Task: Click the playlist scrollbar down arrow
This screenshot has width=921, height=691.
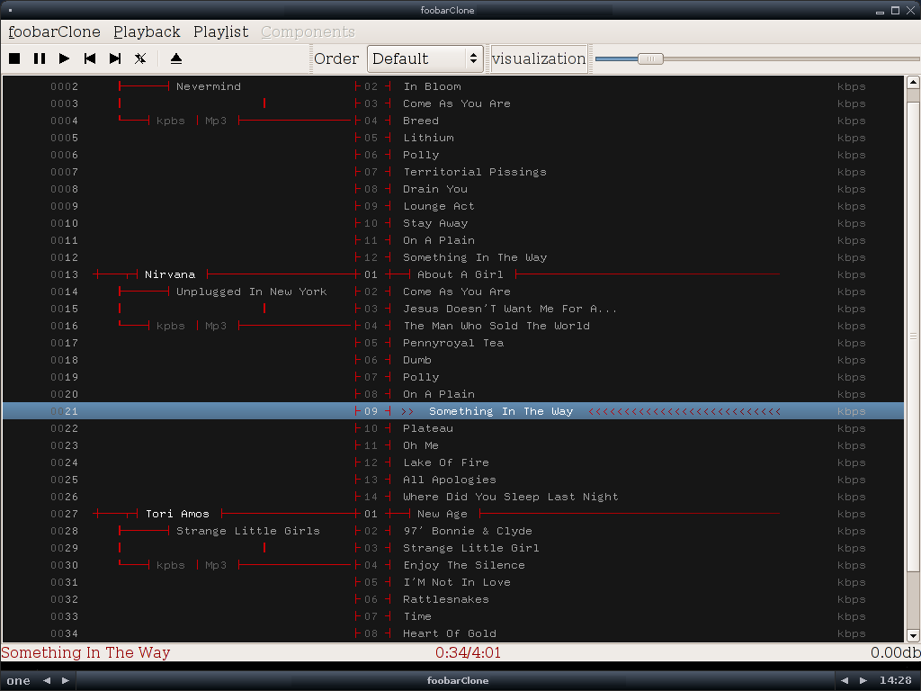Action: pyautogui.click(x=913, y=636)
